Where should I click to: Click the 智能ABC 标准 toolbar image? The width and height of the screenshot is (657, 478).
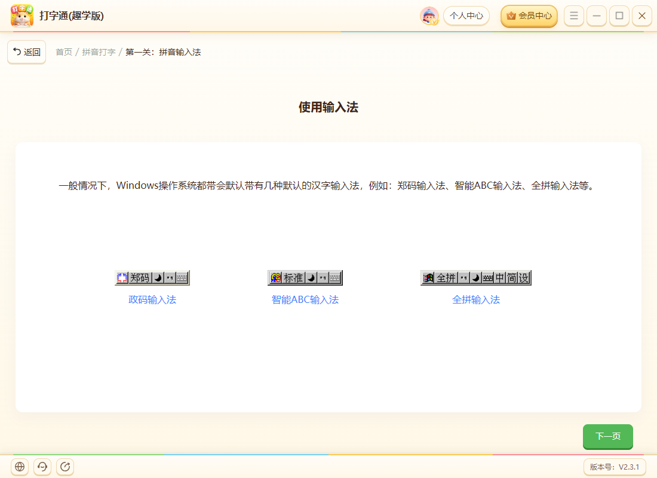pos(305,278)
